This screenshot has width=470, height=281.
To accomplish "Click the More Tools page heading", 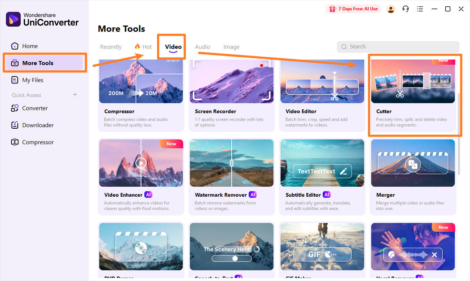I will [x=121, y=29].
